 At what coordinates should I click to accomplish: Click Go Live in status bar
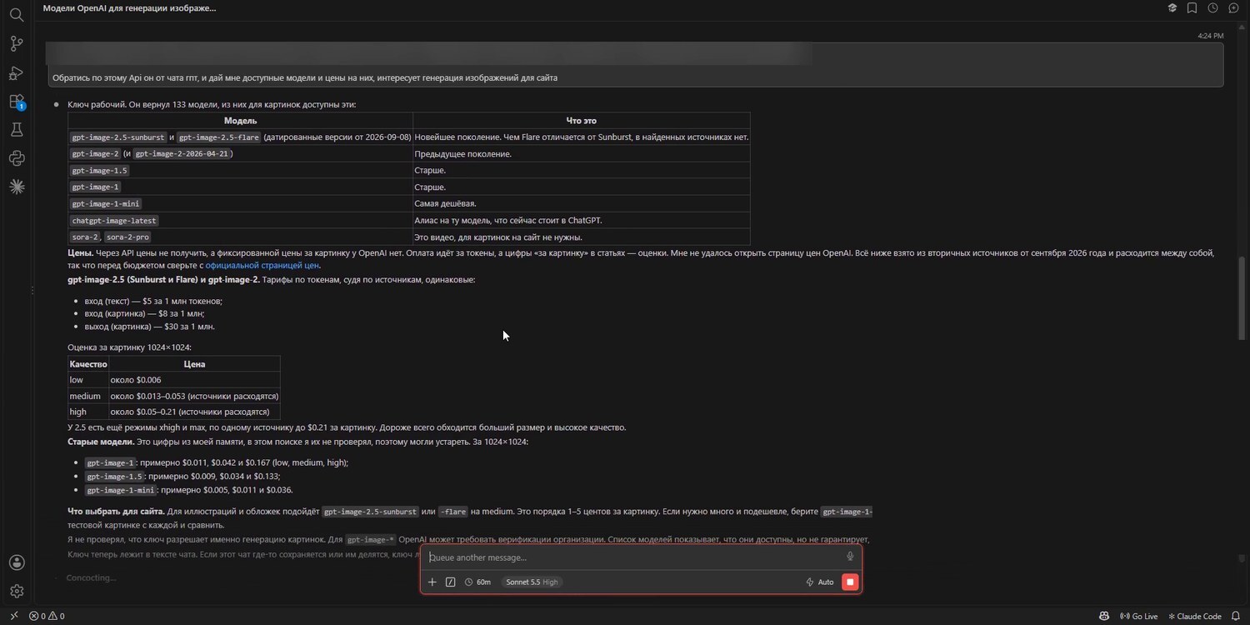(1138, 617)
